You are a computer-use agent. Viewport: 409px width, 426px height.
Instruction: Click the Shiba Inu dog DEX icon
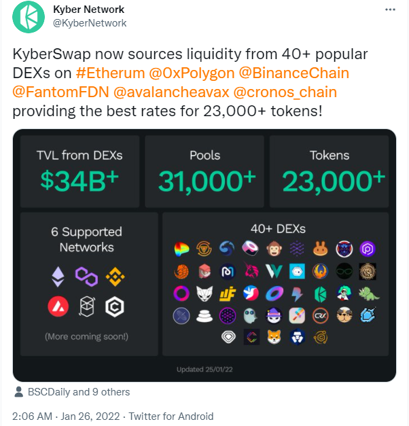click(x=274, y=337)
